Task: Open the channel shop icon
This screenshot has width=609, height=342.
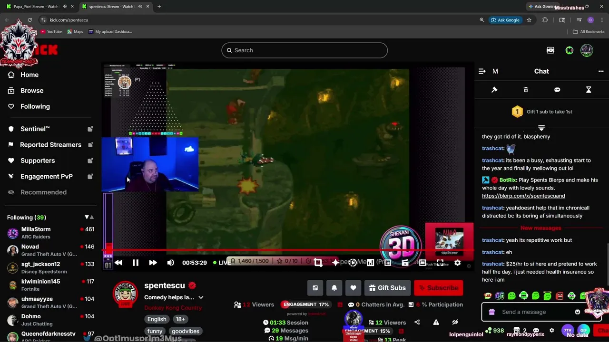Action: pyautogui.click(x=517, y=331)
